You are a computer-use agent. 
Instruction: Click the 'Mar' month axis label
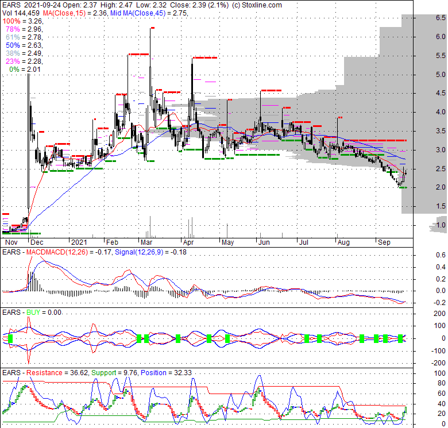click(x=146, y=242)
